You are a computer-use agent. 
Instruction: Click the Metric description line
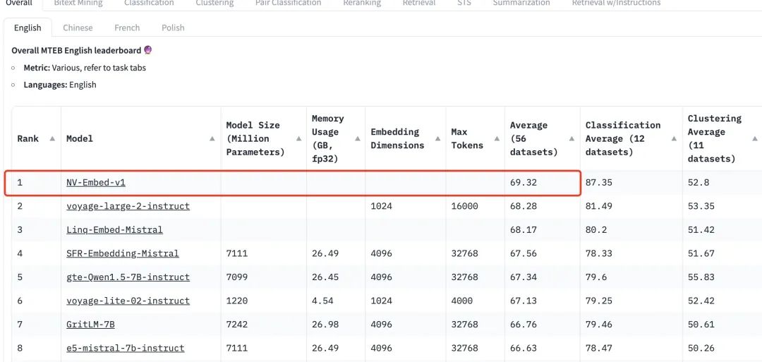[x=85, y=68]
